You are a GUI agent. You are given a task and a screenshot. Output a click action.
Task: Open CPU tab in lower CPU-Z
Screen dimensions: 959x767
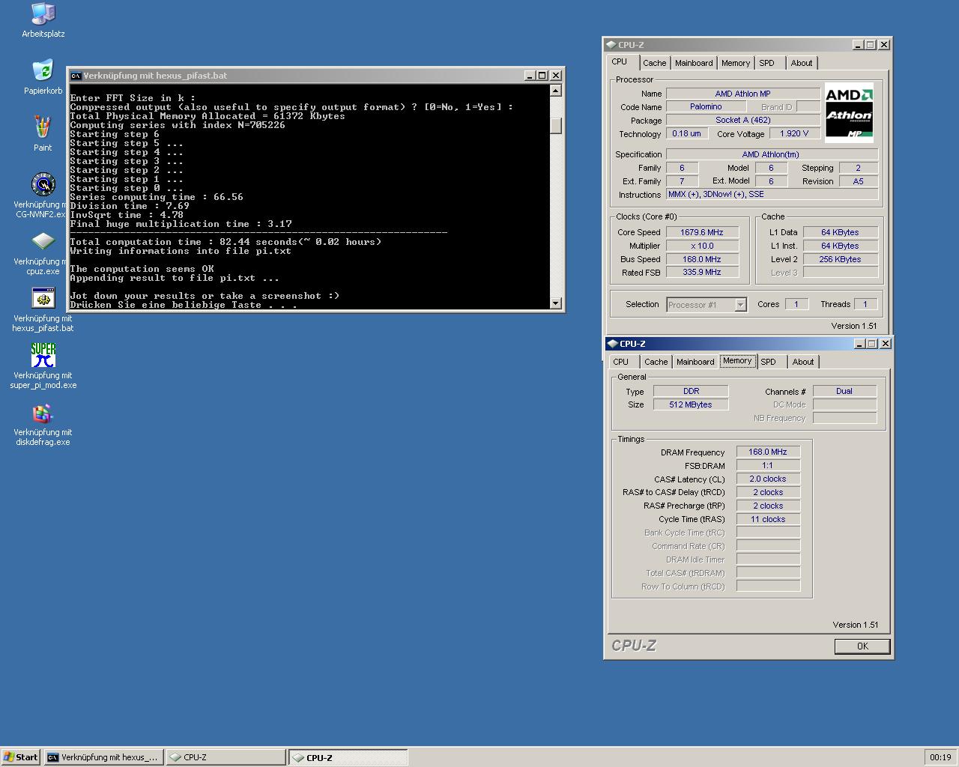click(x=621, y=362)
